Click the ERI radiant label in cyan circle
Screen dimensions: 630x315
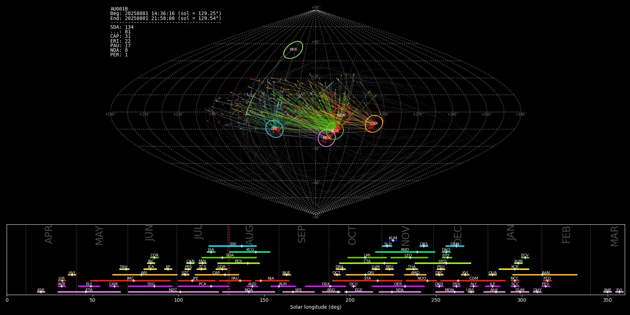pyautogui.click(x=274, y=129)
